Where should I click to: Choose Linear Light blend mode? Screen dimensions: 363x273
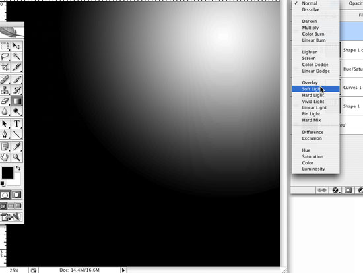coord(315,107)
